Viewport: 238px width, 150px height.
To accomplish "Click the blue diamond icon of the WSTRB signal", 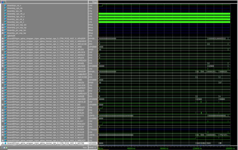I will click(x=5, y=143).
